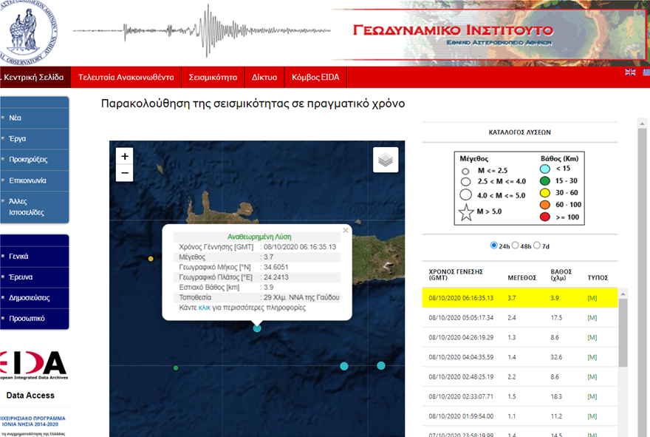Open the map layers control
Screen dimensions: 650x437
pos(386,160)
